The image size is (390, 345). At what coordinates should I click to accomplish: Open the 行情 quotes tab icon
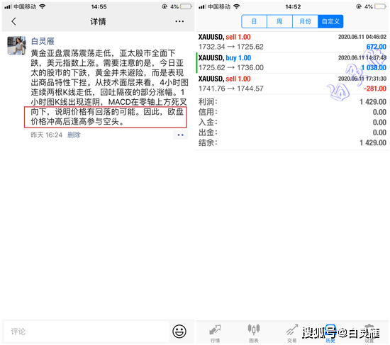coord(215,333)
